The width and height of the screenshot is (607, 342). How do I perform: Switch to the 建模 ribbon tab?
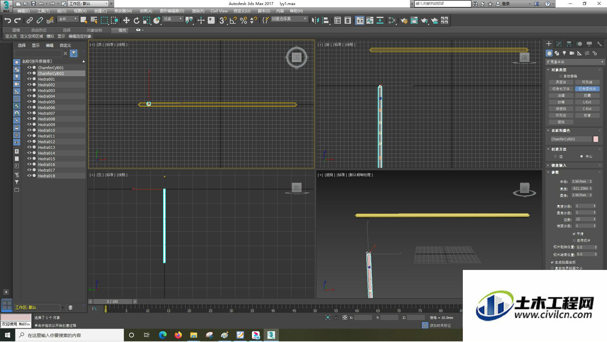[16, 30]
